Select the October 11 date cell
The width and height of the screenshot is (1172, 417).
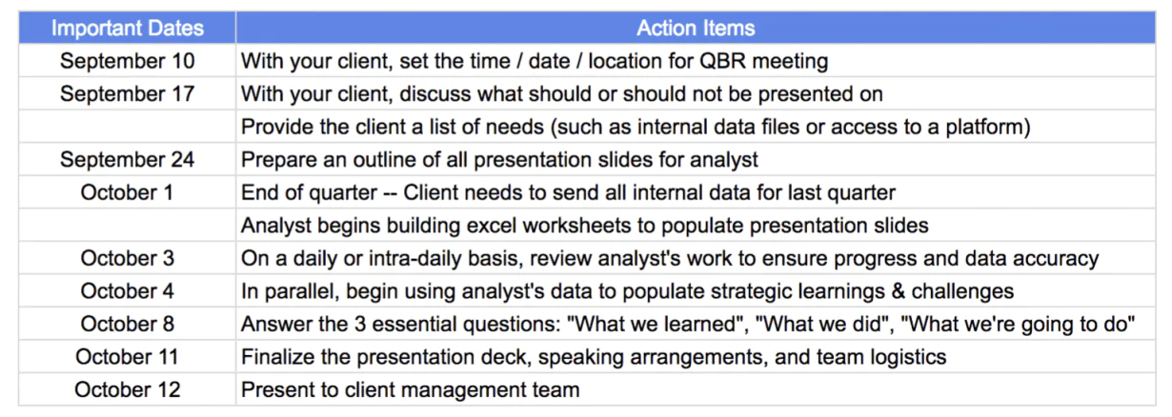(127, 357)
